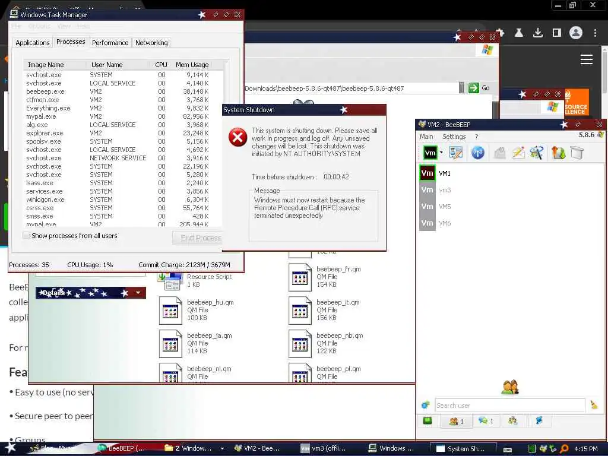The height and width of the screenshot is (456, 608).
Task: Click the greyed-out folder share icon in BeeBEEP
Action: pyautogui.click(x=500, y=153)
